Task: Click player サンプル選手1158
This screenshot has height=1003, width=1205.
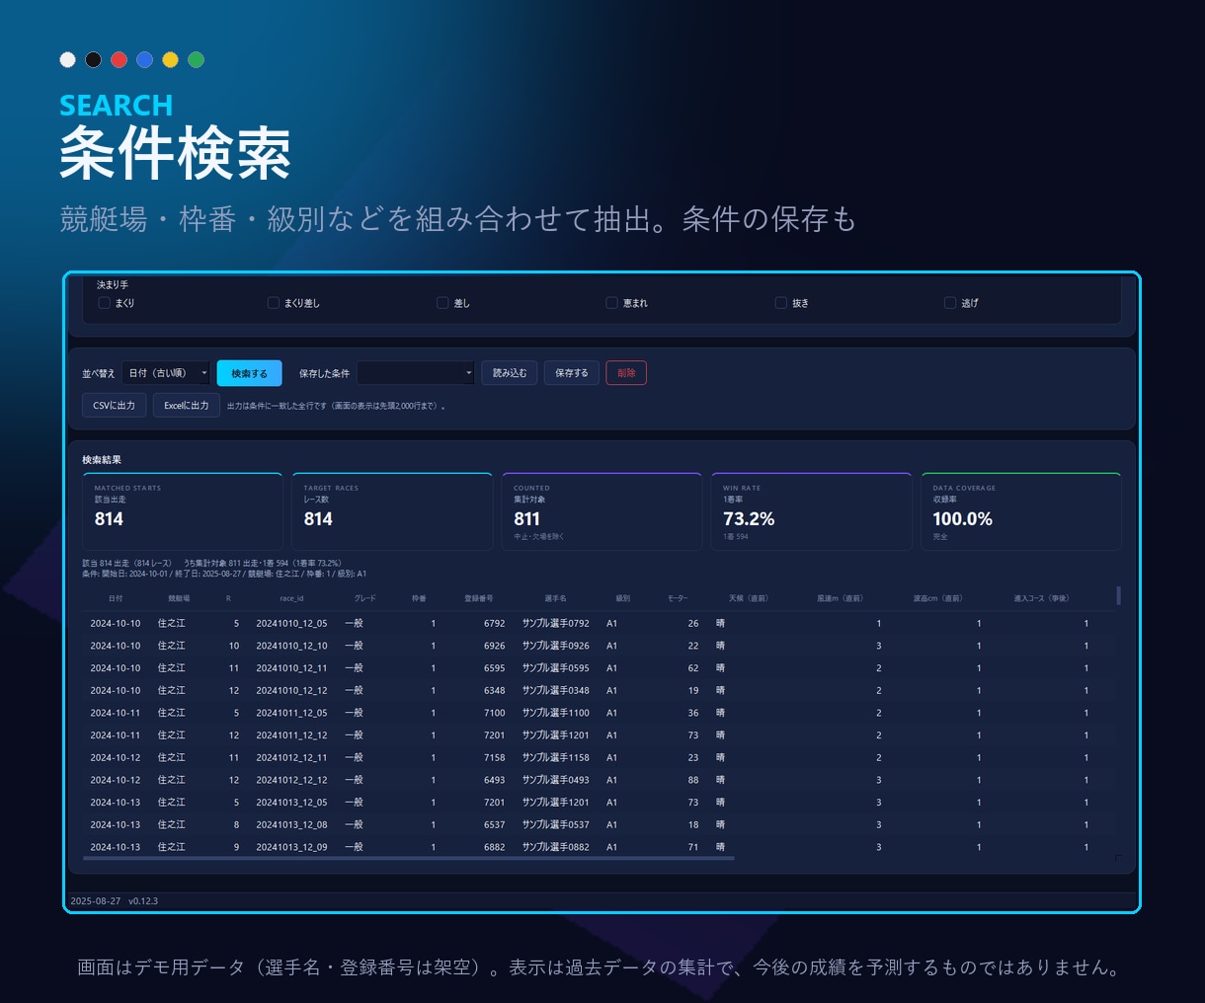Action: pos(556,758)
